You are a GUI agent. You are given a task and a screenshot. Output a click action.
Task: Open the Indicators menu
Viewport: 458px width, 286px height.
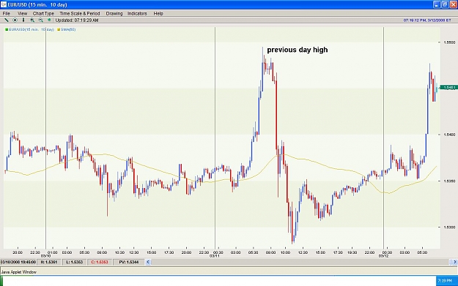click(x=137, y=13)
